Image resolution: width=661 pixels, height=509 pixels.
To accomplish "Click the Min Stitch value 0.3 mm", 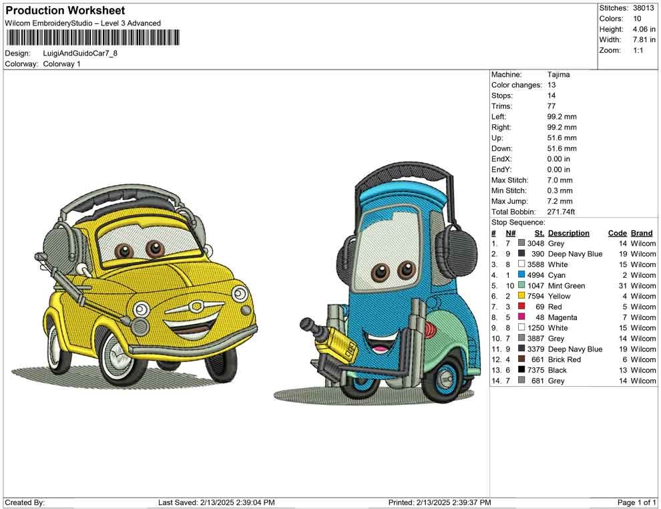I will 560,190.
